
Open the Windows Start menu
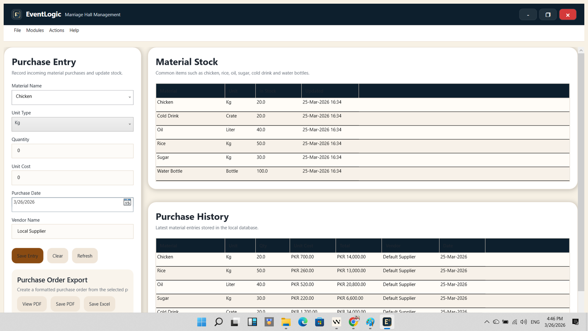[201, 322]
